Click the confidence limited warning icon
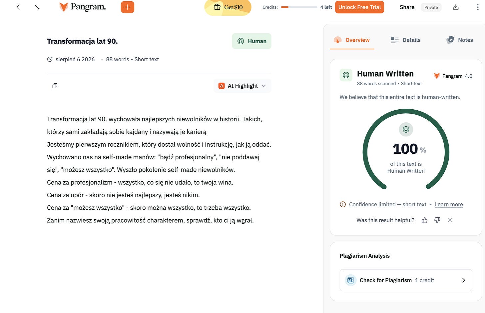The width and height of the screenshot is (485, 313). pos(343,204)
